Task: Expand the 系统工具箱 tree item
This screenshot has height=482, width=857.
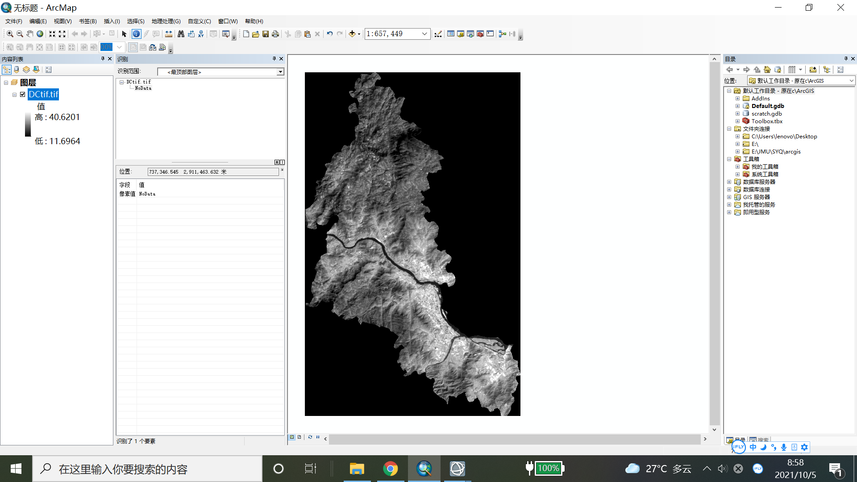Action: tap(737, 174)
